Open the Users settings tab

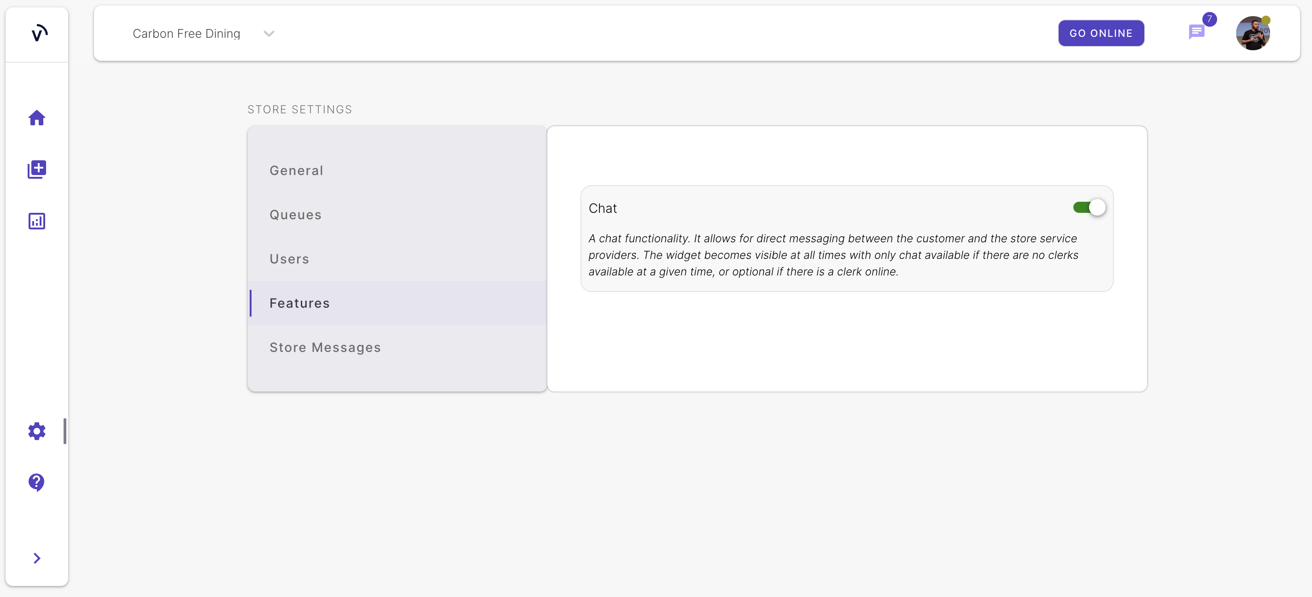pos(289,259)
